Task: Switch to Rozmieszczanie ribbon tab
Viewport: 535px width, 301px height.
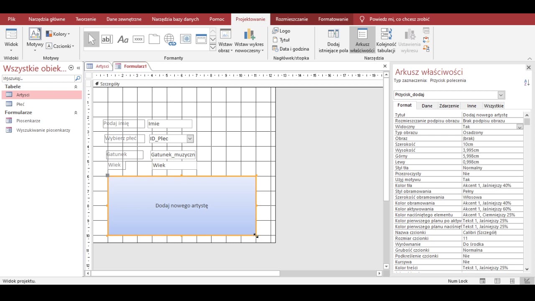Action: 292,19
